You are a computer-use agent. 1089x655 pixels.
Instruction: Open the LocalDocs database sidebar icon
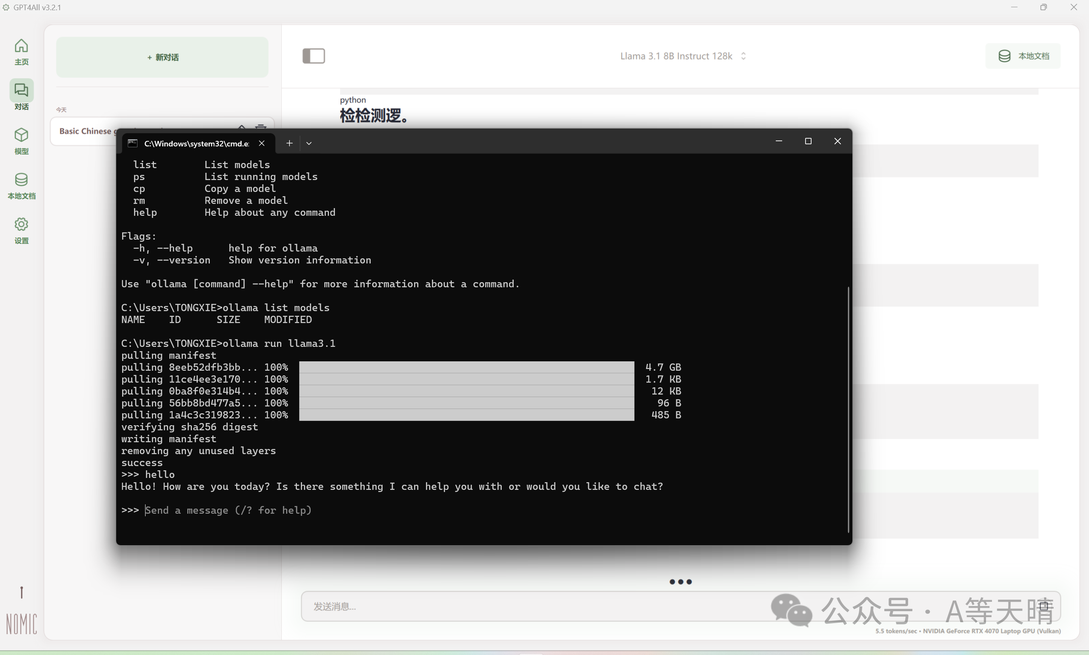pyautogui.click(x=21, y=180)
